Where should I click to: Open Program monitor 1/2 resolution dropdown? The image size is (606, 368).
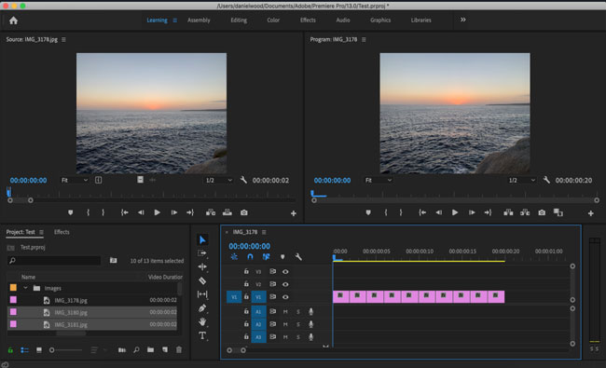pos(522,180)
